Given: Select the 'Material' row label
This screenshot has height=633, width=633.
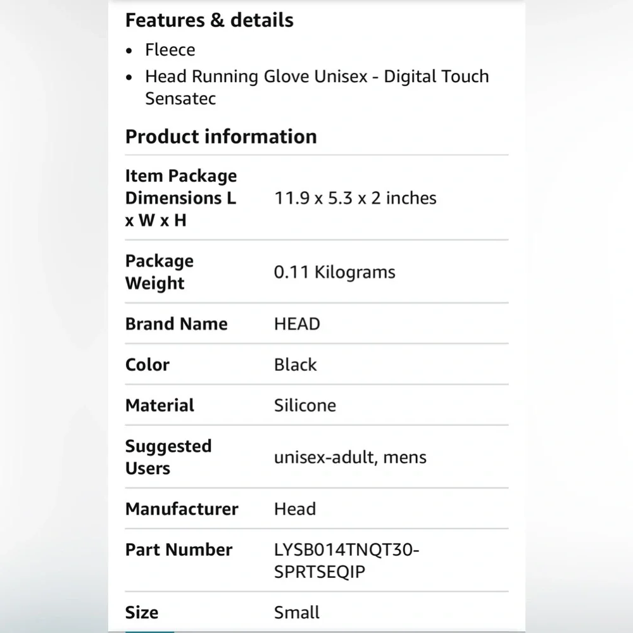Looking at the screenshot, I should point(160,405).
